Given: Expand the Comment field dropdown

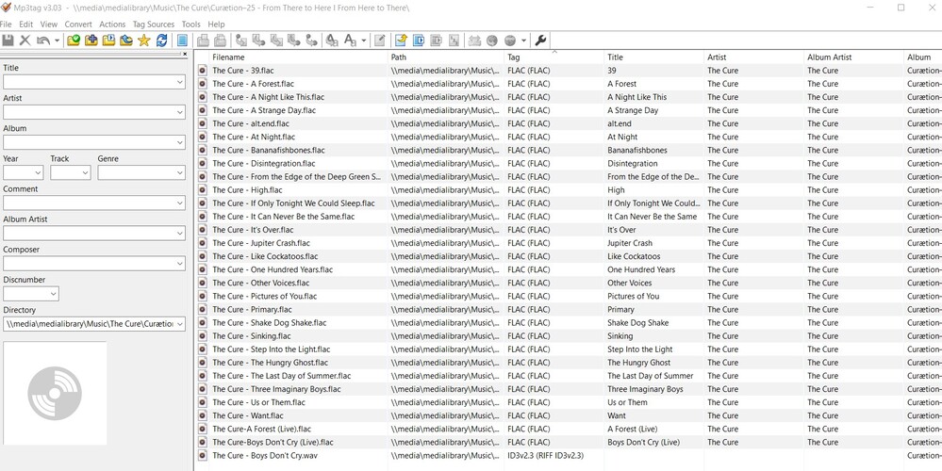Looking at the screenshot, I should coord(179,203).
